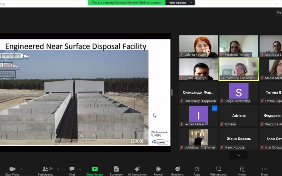The image size is (282, 176).
Task: Click the muted mic icon beside Олександр Фаррахов name
Action: coord(182,101)
